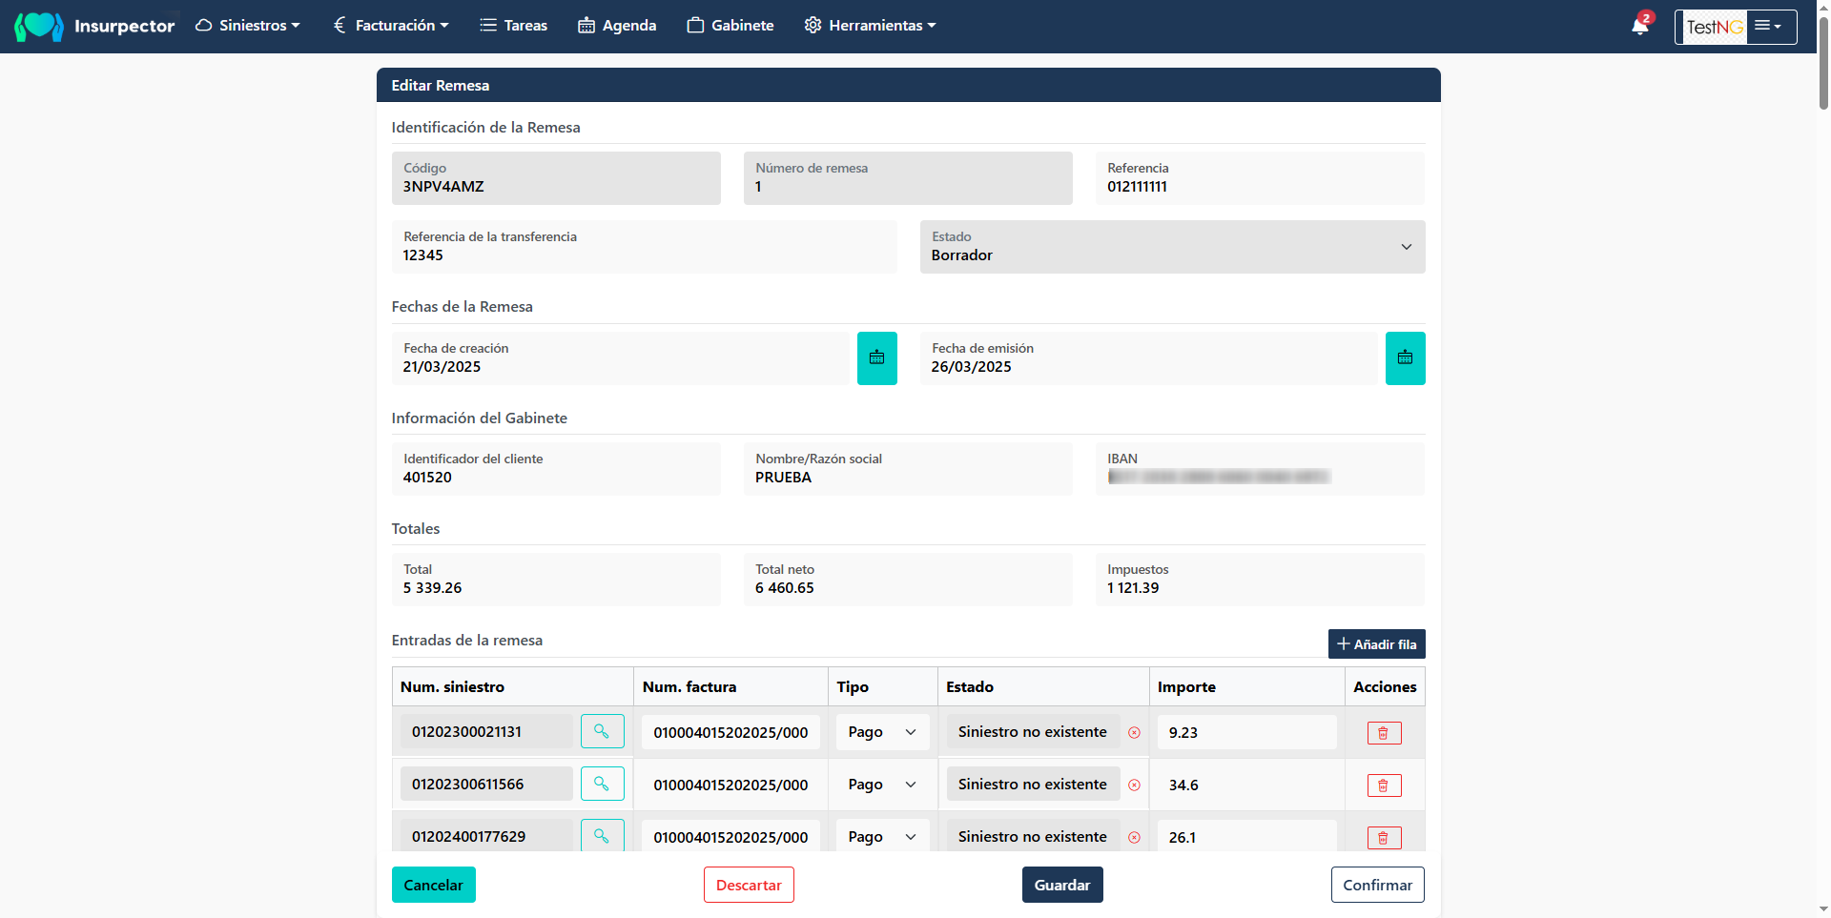Viewport: 1831px width, 918px height.
Task: Open the Facturación menu
Action: 391,26
